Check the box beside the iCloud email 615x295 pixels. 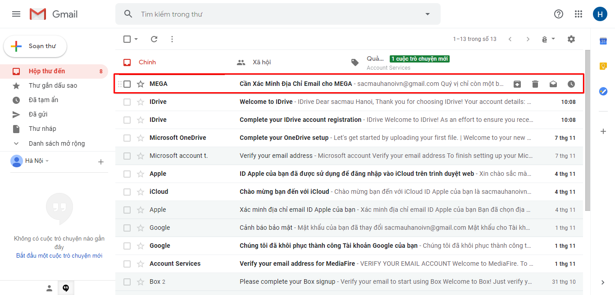tap(127, 192)
